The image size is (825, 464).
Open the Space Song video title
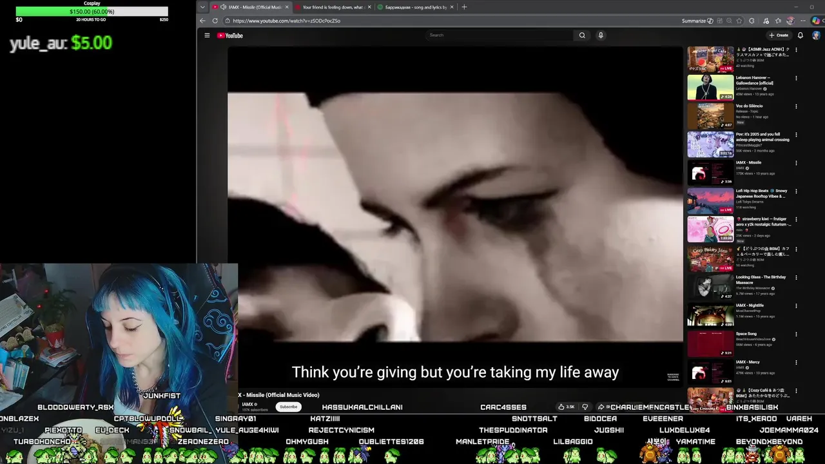point(746,334)
